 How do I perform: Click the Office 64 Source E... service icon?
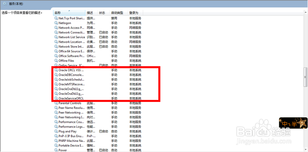(56, 51)
